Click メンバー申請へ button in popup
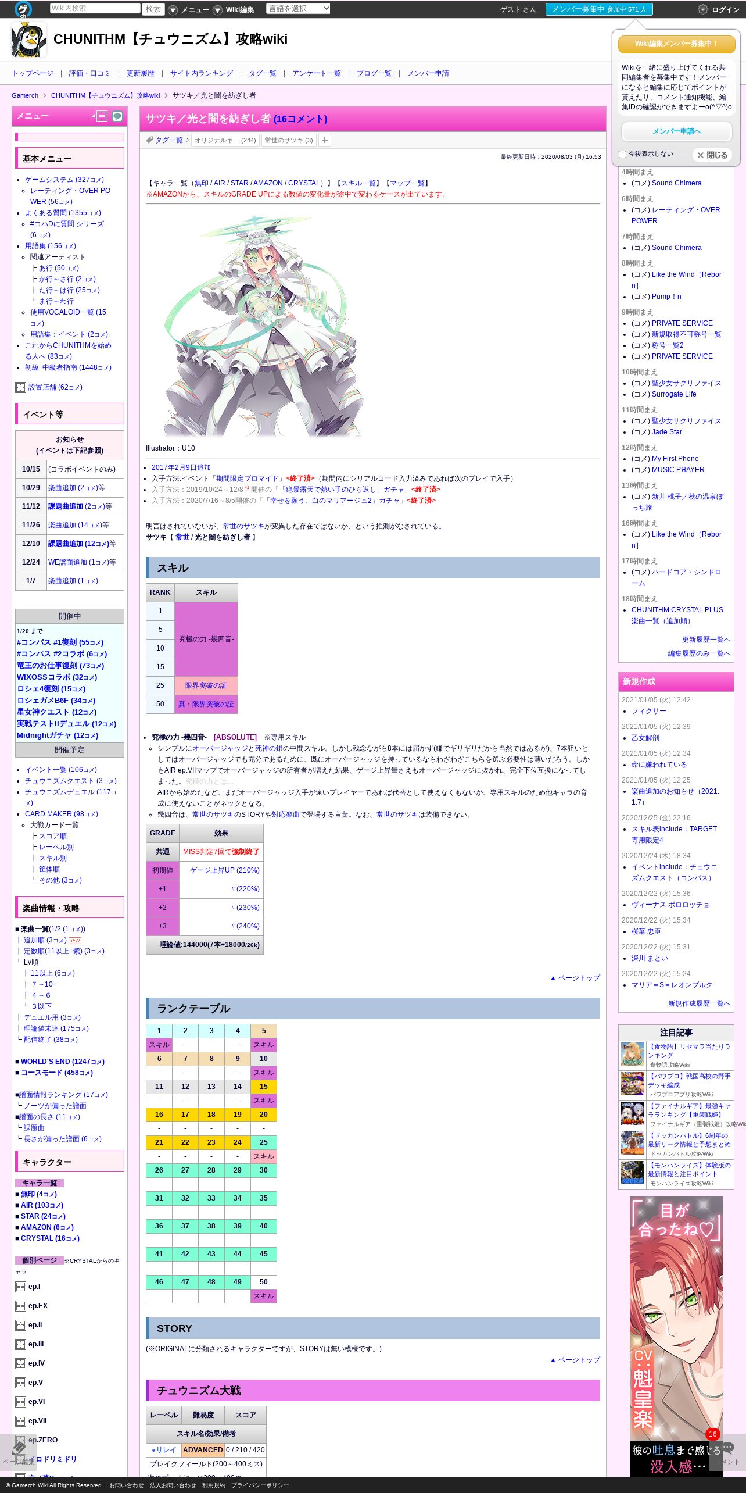The image size is (746, 1493). click(x=677, y=131)
